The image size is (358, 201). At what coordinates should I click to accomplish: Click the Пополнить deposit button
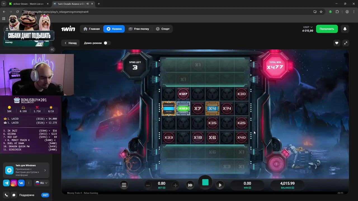(x=327, y=29)
